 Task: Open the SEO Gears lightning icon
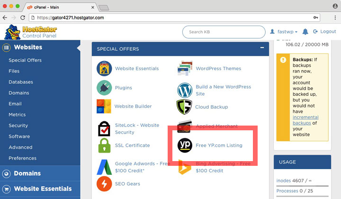coord(104,184)
